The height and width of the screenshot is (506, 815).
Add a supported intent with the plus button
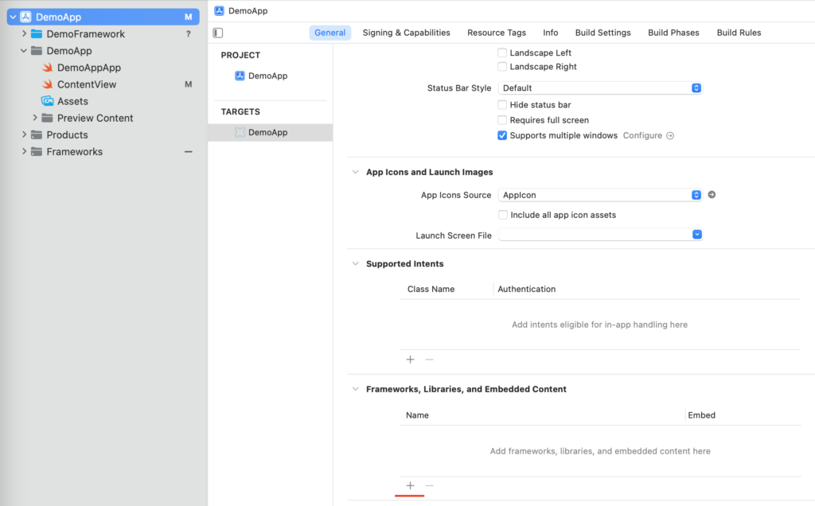click(410, 360)
